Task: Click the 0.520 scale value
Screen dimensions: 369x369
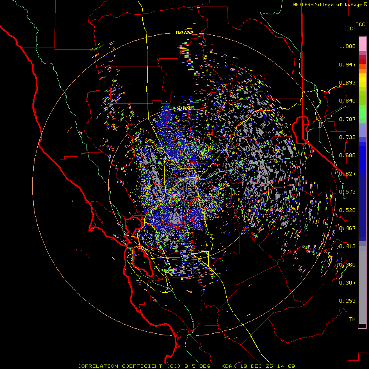Action: point(347,210)
